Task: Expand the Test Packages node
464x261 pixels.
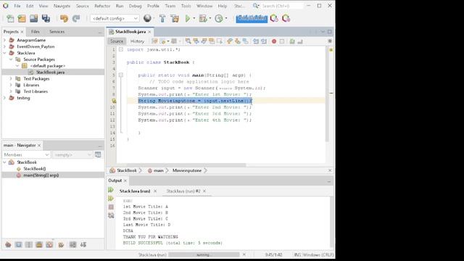Action: pos(11,79)
